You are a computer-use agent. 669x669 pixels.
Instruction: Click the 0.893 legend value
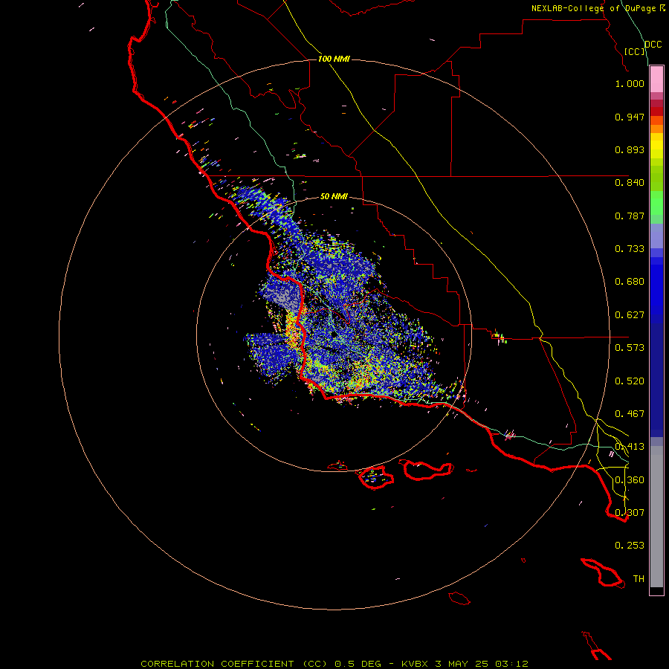tap(630, 149)
